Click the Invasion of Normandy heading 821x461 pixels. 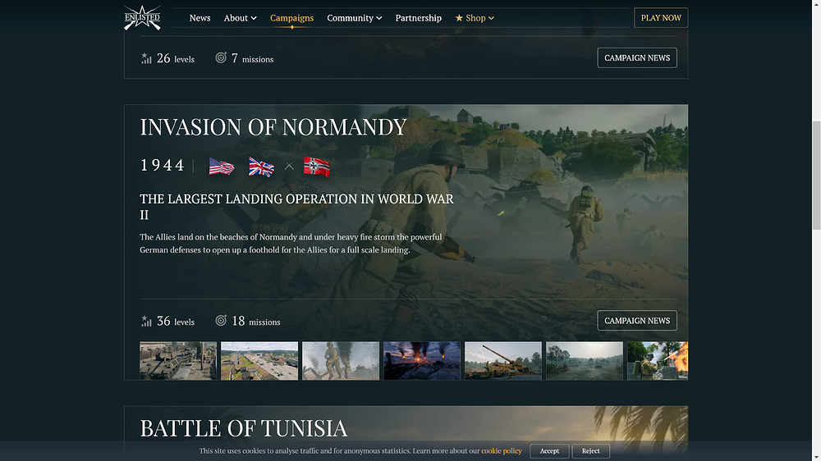coord(273,127)
